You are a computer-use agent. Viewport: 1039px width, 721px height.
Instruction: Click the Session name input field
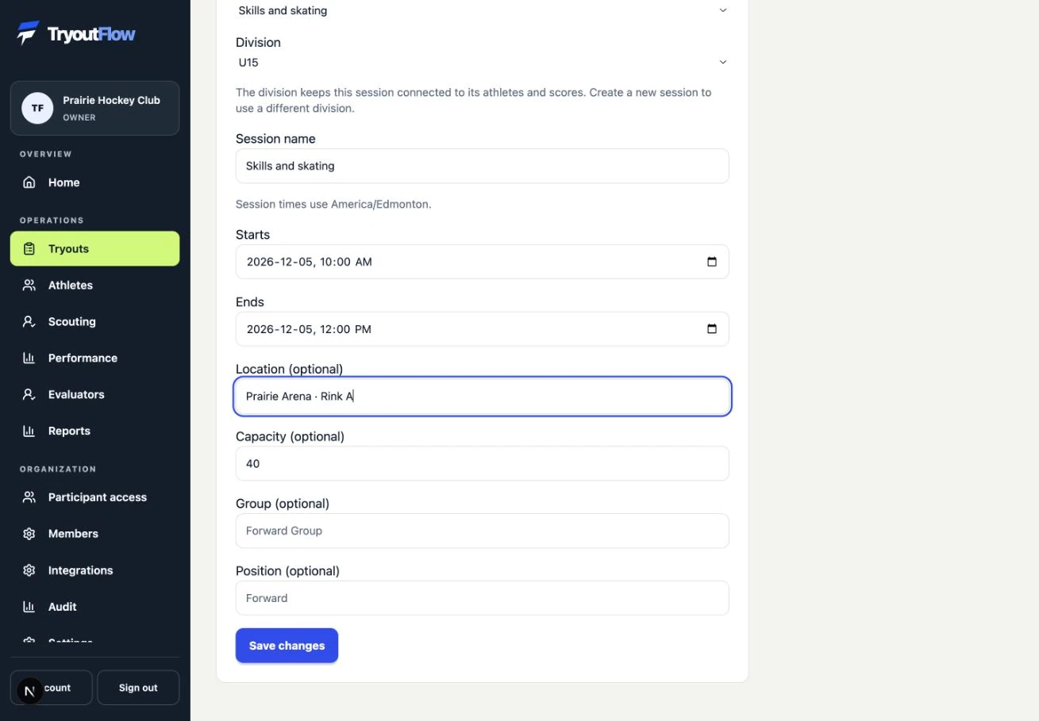point(483,166)
